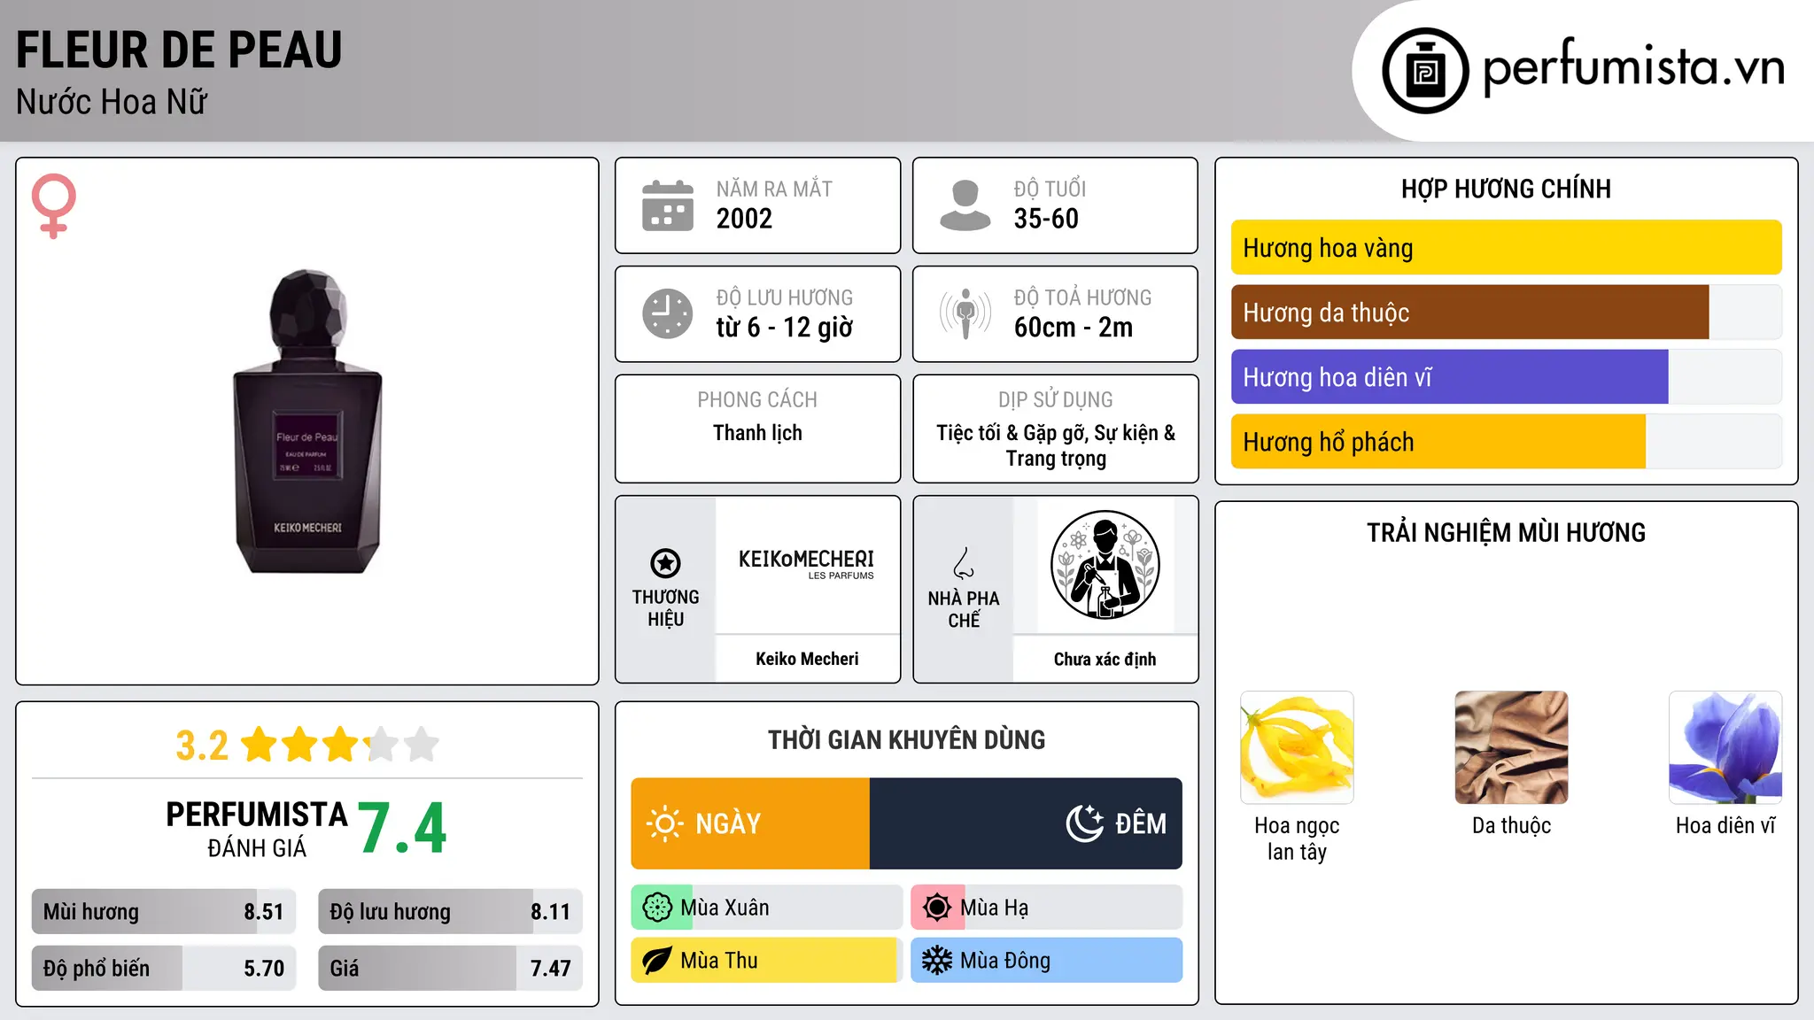The image size is (1814, 1020).
Task: Click the sun icon next to Ngày
Action: (x=664, y=823)
